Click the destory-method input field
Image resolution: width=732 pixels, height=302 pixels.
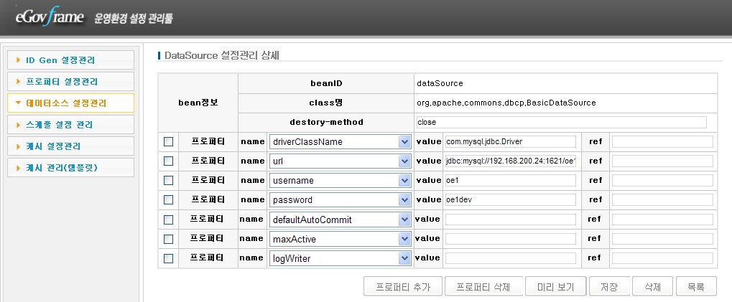coord(561,122)
